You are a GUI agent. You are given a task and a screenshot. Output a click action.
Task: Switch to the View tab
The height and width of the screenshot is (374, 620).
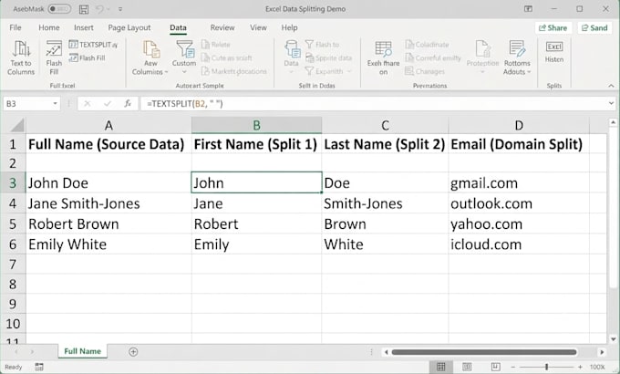tap(258, 27)
